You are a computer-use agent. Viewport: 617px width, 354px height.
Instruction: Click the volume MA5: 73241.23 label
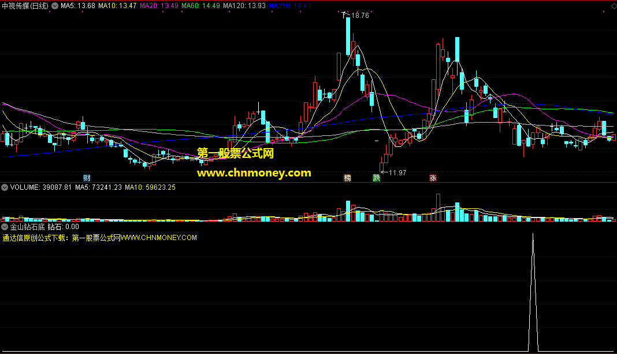(98, 187)
